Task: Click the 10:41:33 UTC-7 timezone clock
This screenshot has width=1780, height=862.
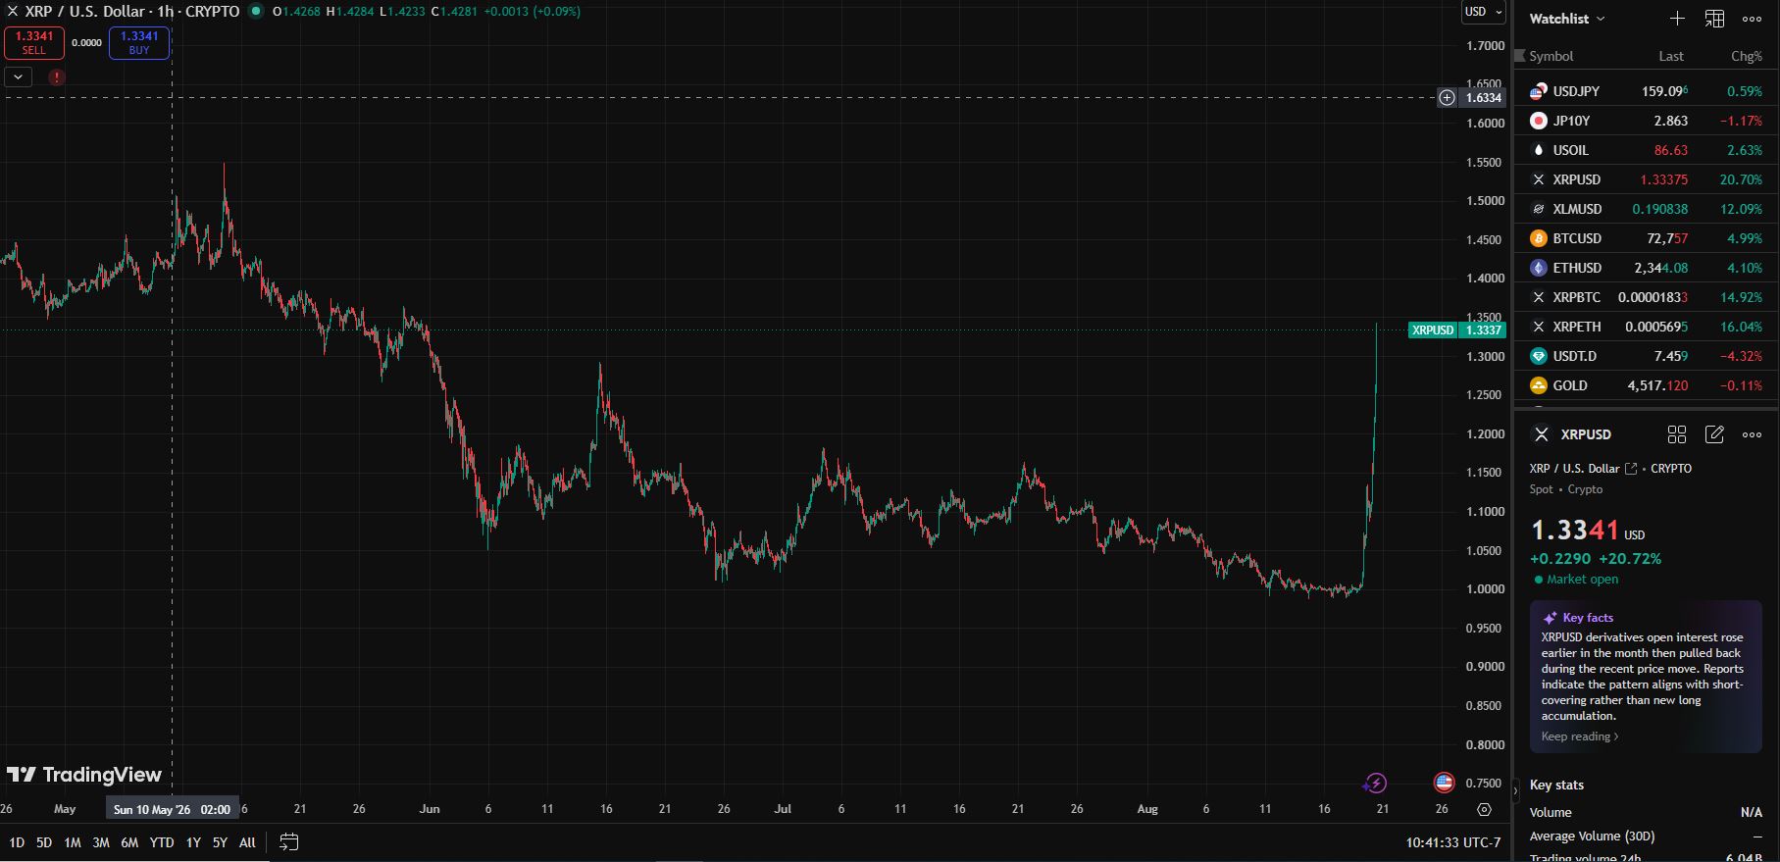Action: 1452,842
